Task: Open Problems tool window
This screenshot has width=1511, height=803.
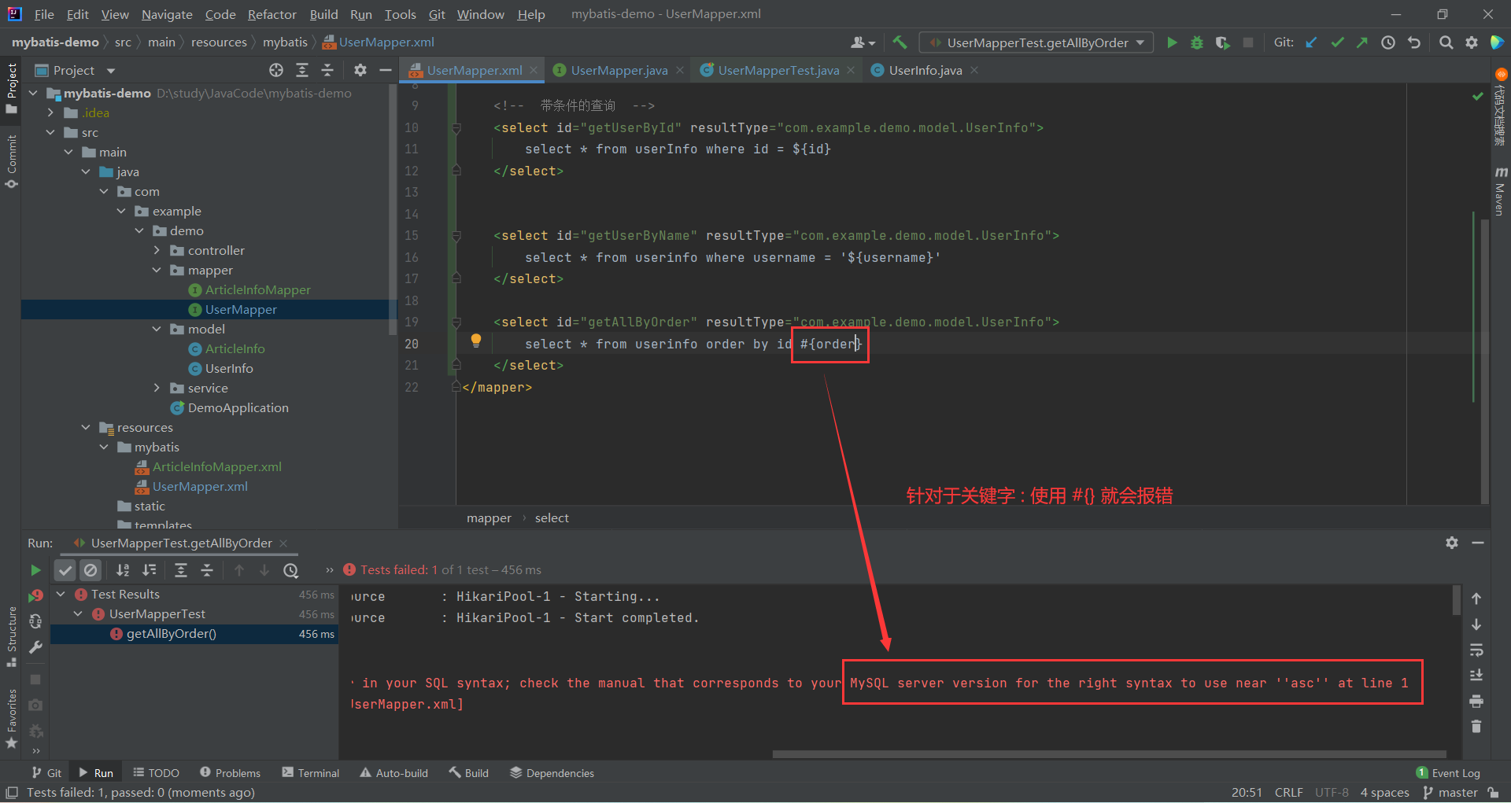Action: tap(230, 773)
